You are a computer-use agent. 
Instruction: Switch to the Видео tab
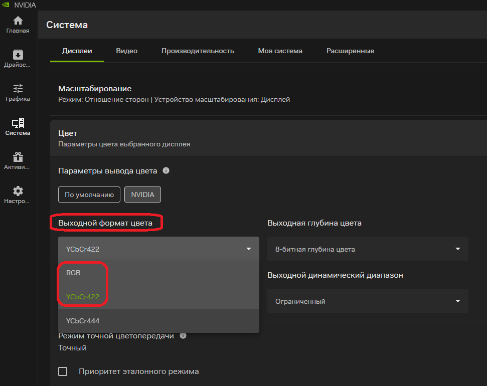(127, 51)
